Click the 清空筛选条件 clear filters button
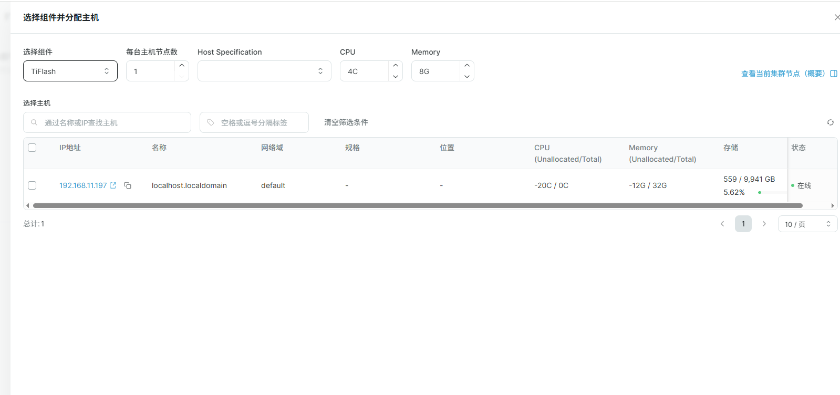The width and height of the screenshot is (840, 395). click(x=346, y=122)
